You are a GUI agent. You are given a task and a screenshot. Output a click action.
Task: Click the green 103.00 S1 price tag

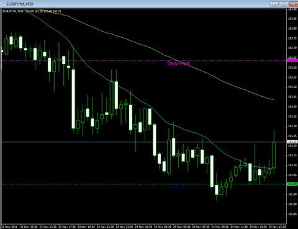point(292,184)
